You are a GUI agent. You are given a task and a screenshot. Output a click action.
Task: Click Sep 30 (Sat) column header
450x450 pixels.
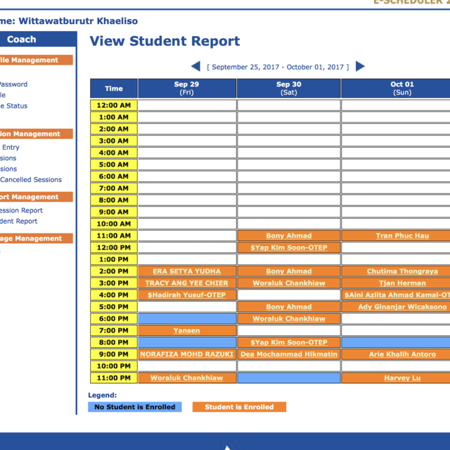[x=289, y=89]
